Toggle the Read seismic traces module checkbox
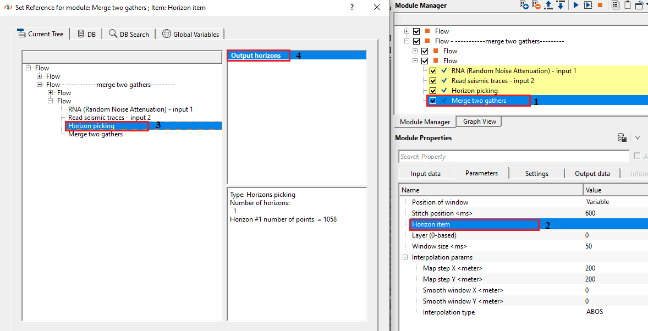The image size is (648, 331). click(x=433, y=81)
